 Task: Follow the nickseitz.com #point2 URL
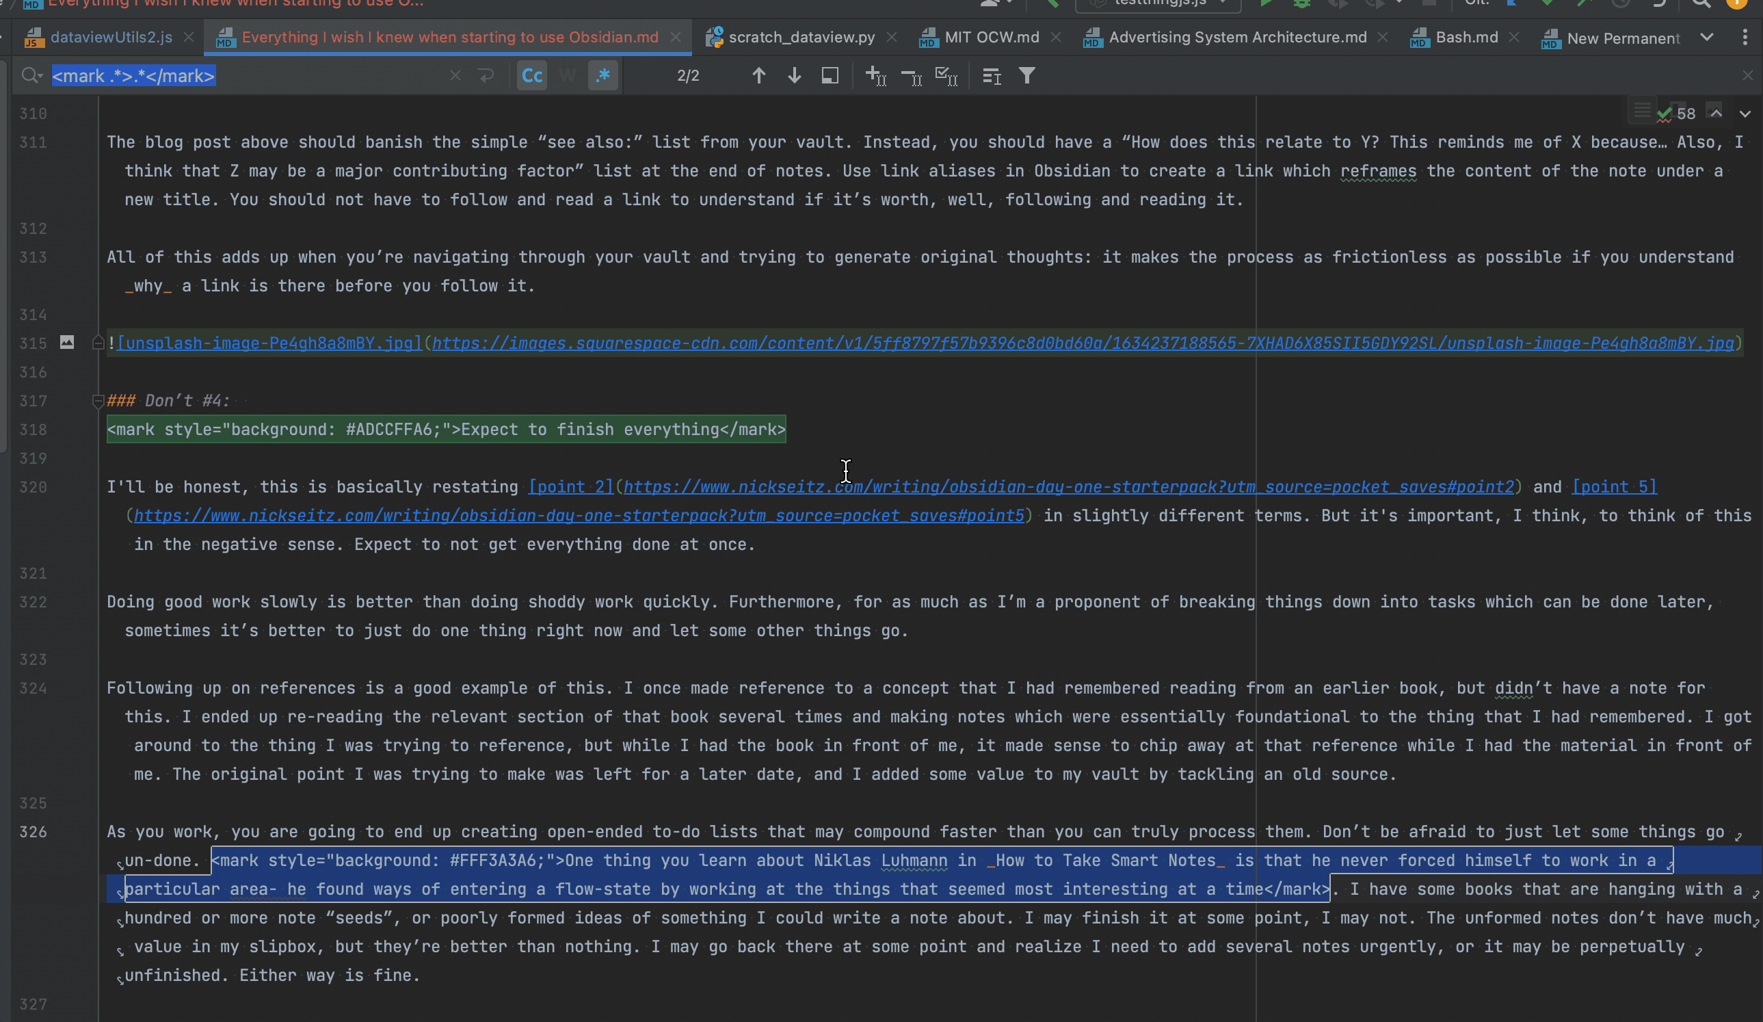coord(1069,486)
